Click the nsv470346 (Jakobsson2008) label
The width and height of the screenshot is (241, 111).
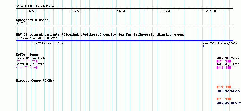37,38
